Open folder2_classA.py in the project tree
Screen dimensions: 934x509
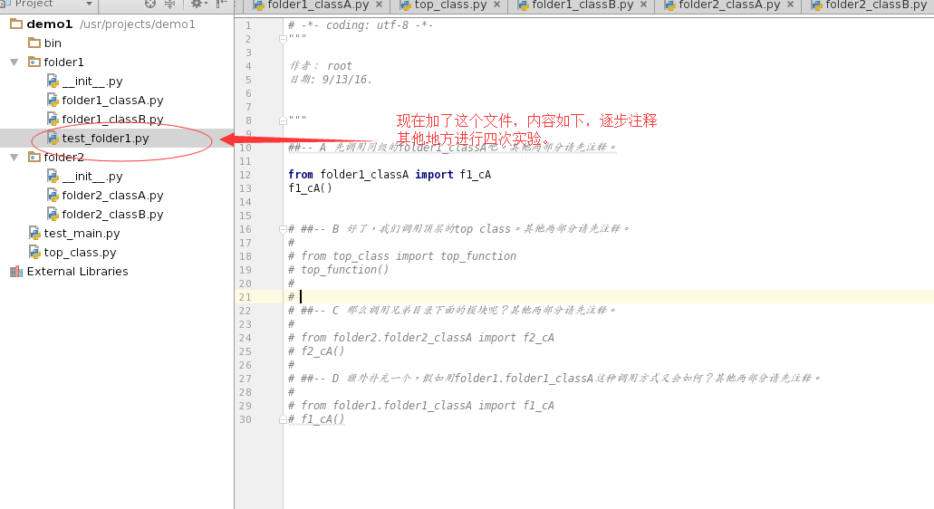click(x=105, y=196)
